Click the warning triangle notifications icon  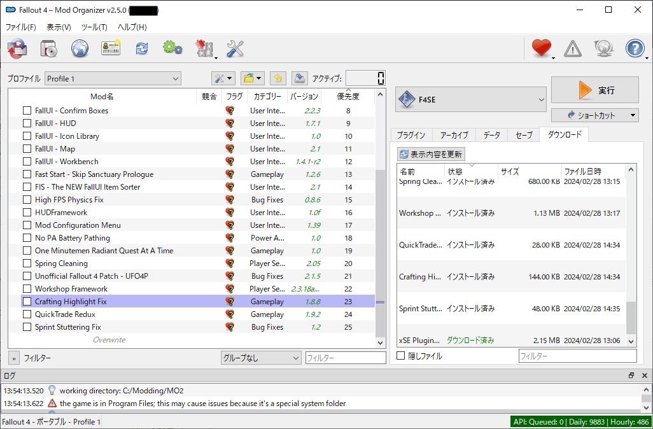pyautogui.click(x=573, y=48)
